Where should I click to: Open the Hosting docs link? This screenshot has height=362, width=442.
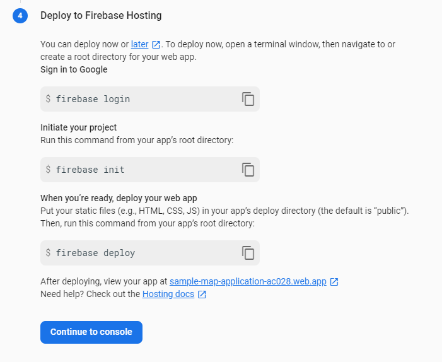(x=169, y=294)
